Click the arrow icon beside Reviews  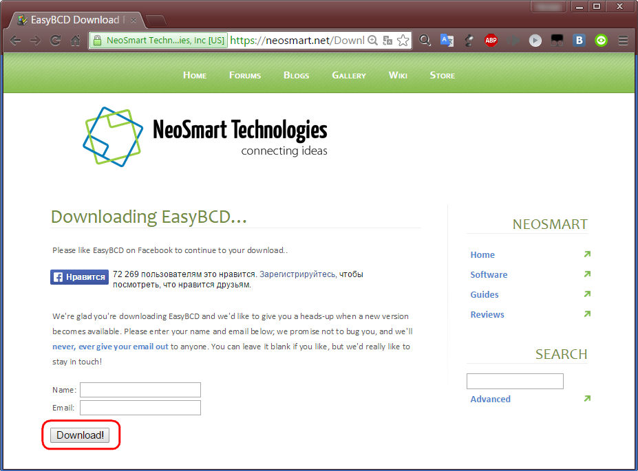(x=587, y=314)
